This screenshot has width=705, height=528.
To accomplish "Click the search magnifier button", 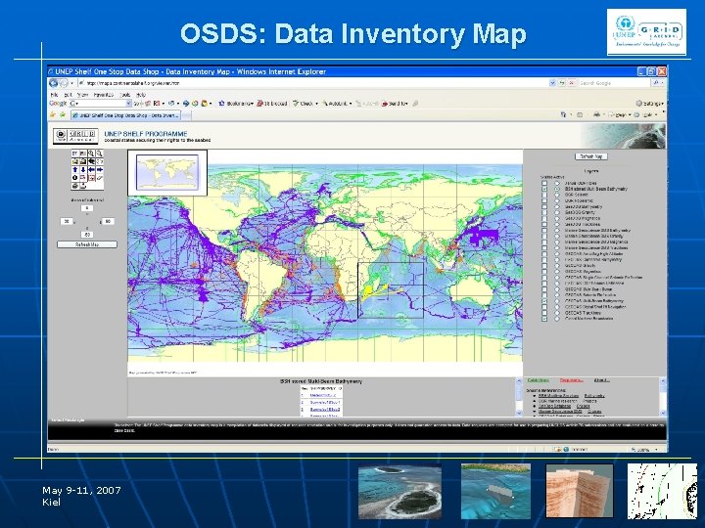I will [x=655, y=83].
